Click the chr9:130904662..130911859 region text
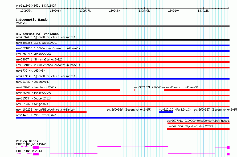 (36, 6)
